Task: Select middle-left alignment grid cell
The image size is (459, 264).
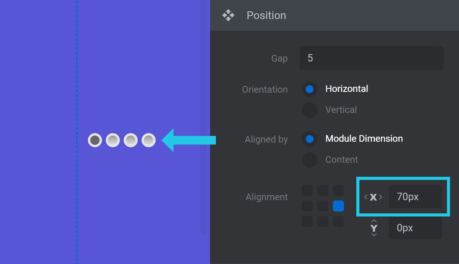Action: pyautogui.click(x=307, y=206)
